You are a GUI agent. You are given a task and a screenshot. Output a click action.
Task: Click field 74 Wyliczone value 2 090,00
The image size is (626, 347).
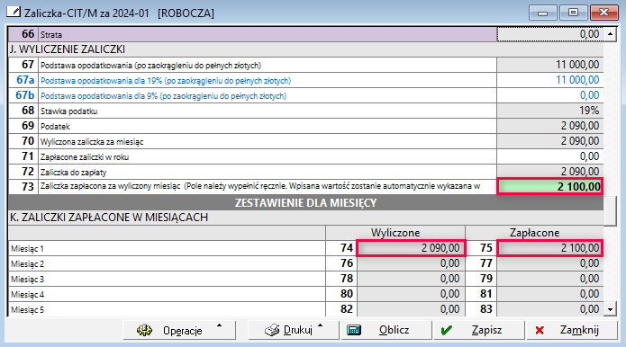click(411, 248)
